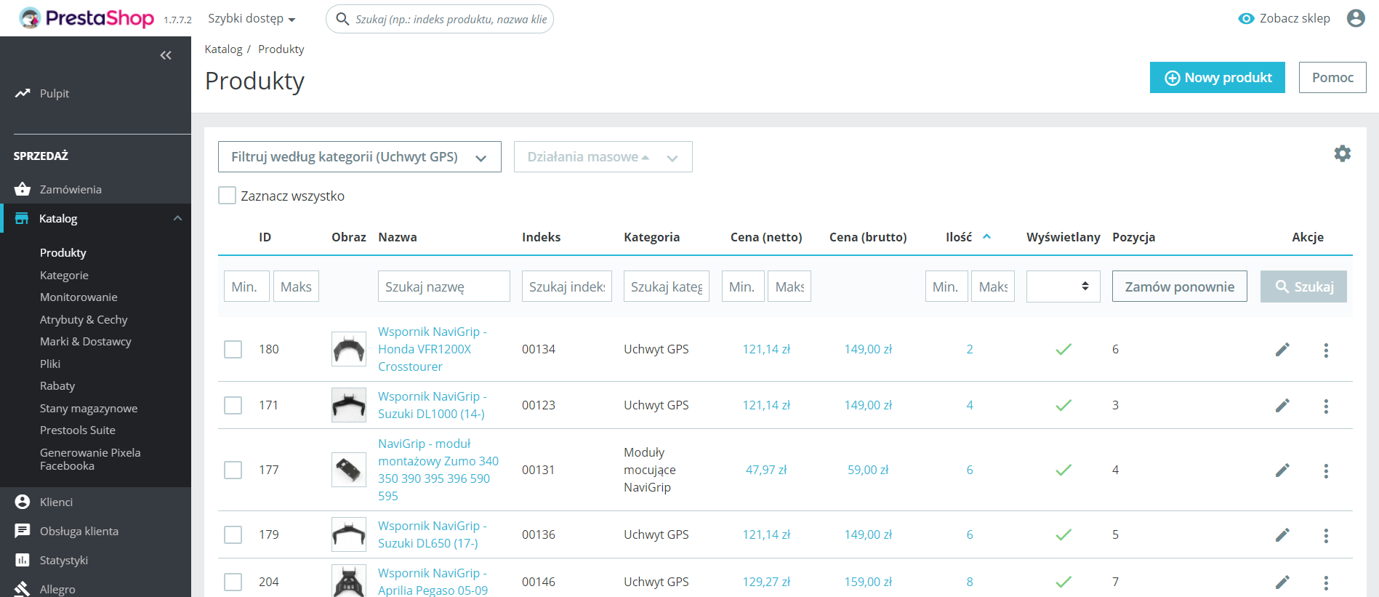Select checkbox for product ID 171
Viewport: 1379px width, 597px height.
coord(233,405)
